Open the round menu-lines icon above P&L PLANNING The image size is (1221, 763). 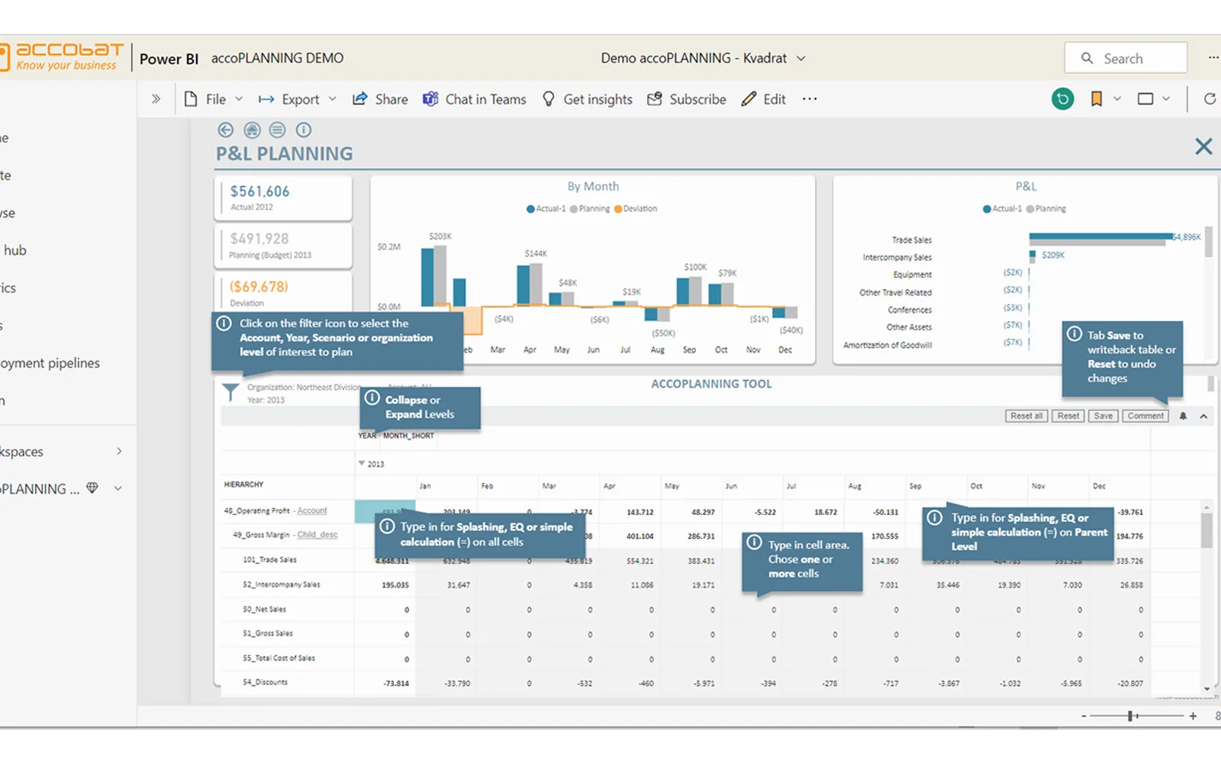pyautogui.click(x=277, y=130)
